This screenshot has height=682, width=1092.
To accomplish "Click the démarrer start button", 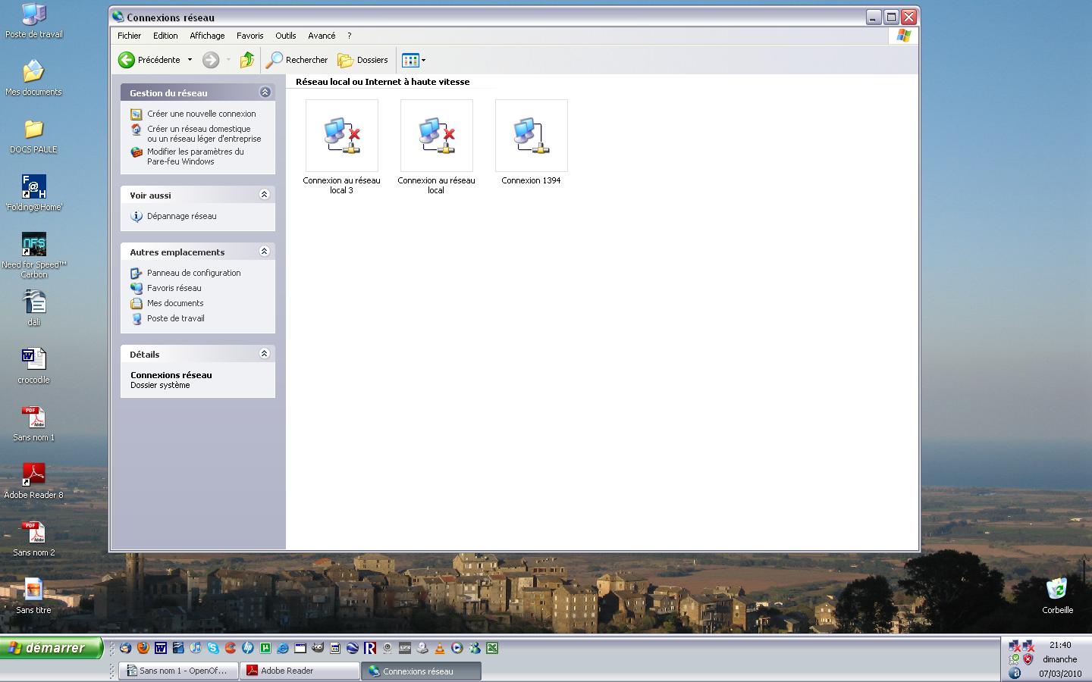I will coord(52,648).
